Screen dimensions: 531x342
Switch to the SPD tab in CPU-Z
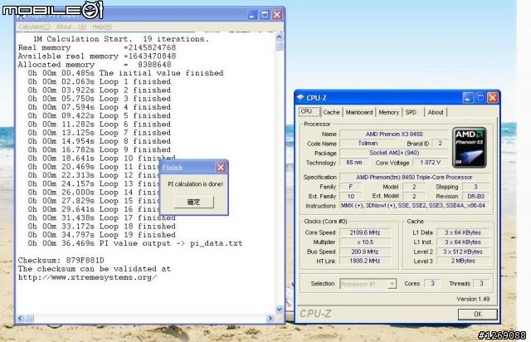411,112
